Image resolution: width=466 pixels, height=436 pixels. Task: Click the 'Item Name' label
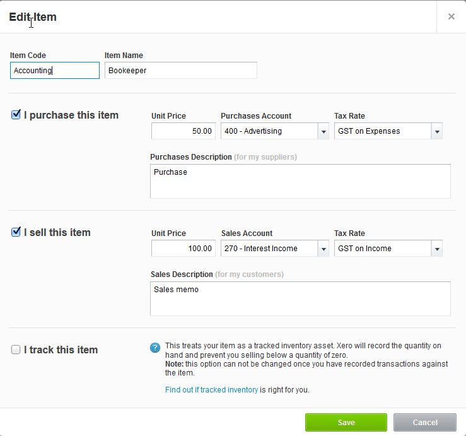(x=124, y=56)
